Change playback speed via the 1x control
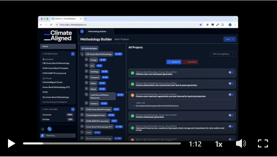This screenshot has width=277, height=157. pyautogui.click(x=219, y=144)
